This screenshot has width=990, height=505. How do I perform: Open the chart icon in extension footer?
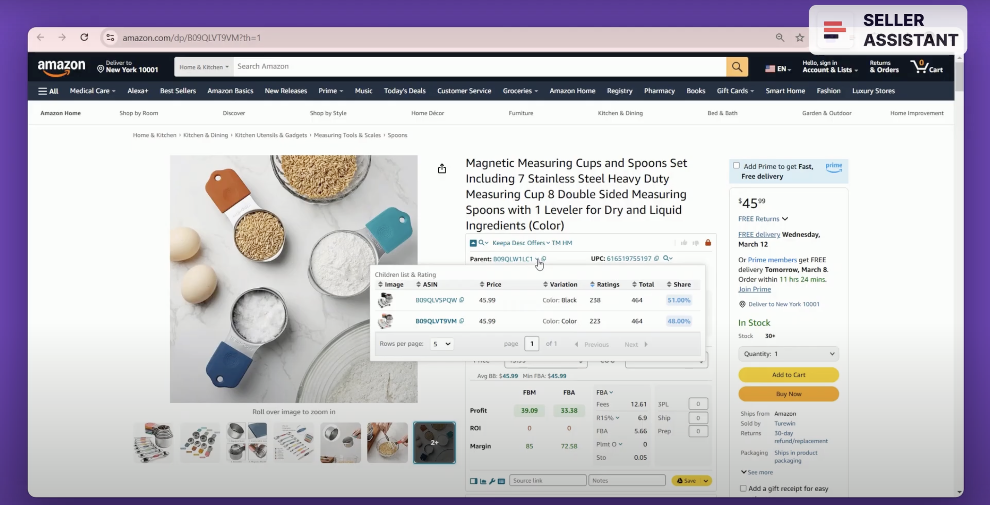483,481
